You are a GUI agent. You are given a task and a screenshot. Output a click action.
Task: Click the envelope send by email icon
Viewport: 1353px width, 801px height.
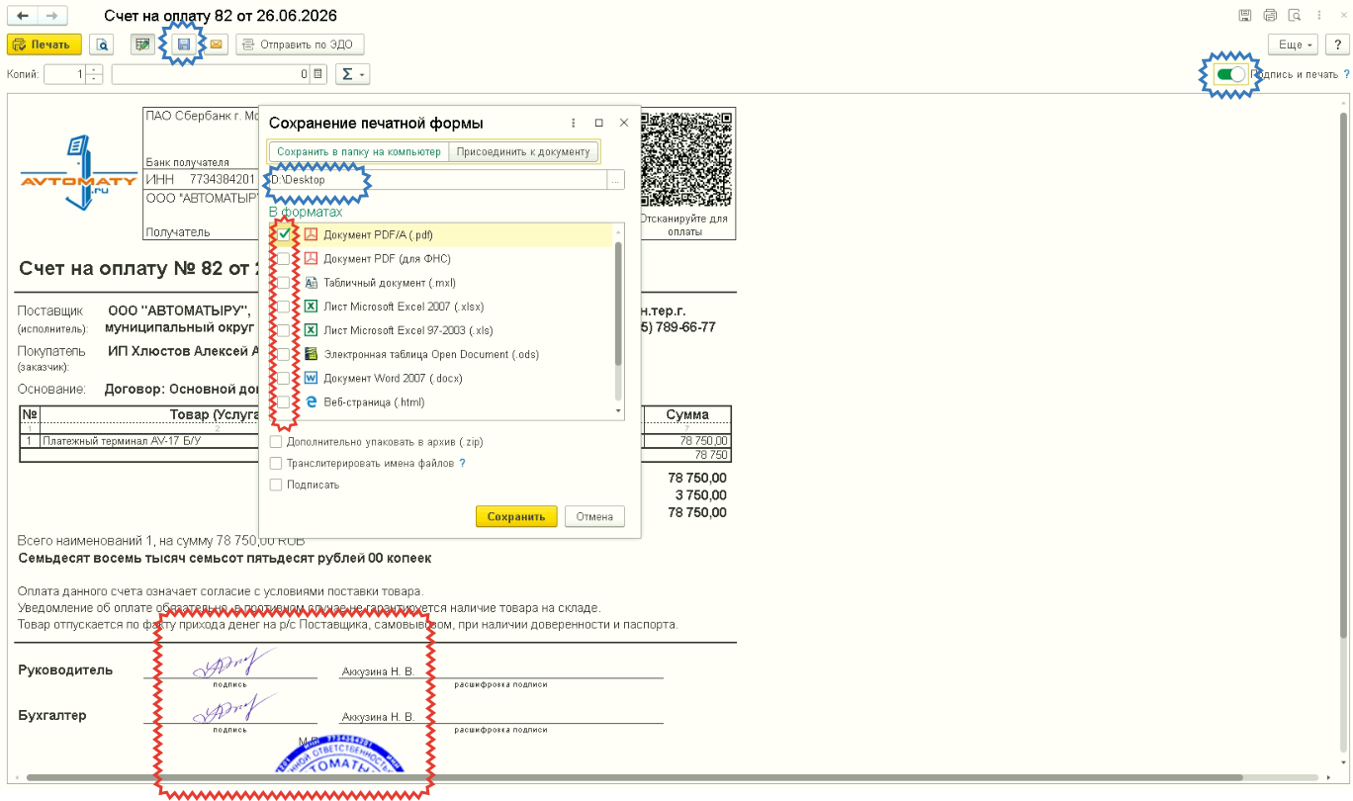pos(216,44)
